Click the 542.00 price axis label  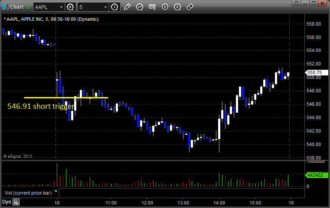[x=314, y=131]
